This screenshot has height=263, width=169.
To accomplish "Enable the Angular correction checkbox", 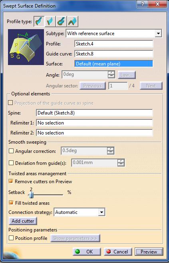I will [11, 151].
